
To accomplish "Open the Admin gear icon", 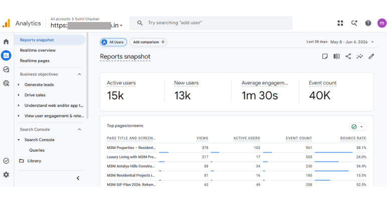I will (x=6, y=174).
